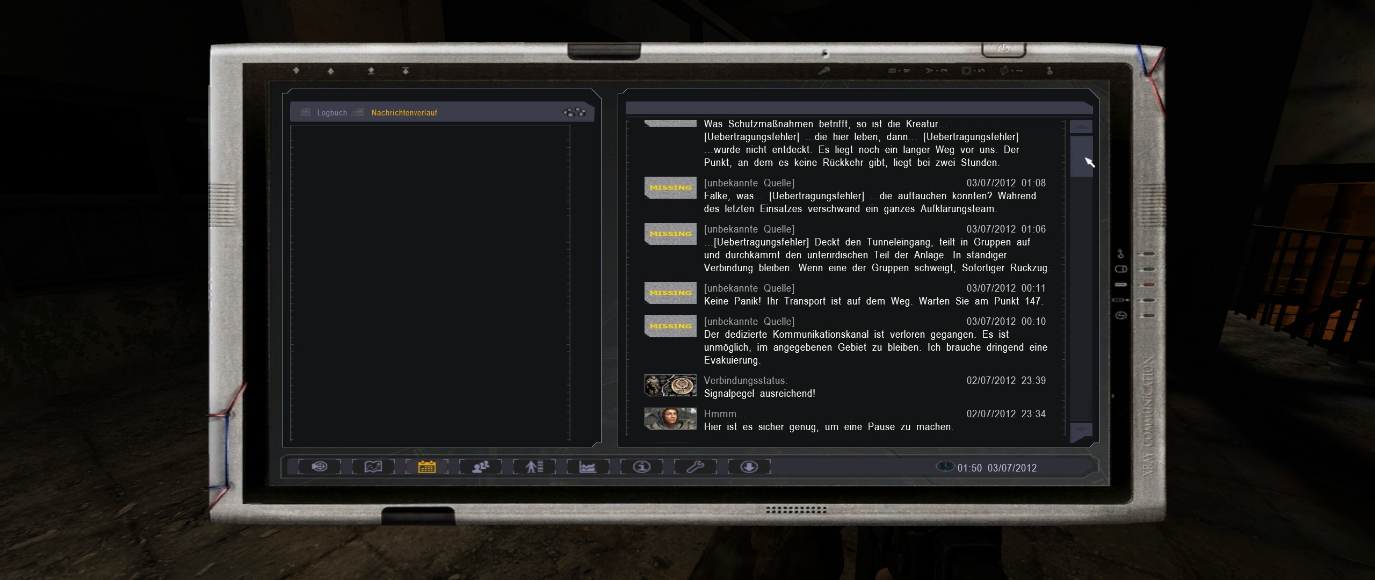1375x580 pixels.
Task: Open the map tab icon
Action: point(373,467)
